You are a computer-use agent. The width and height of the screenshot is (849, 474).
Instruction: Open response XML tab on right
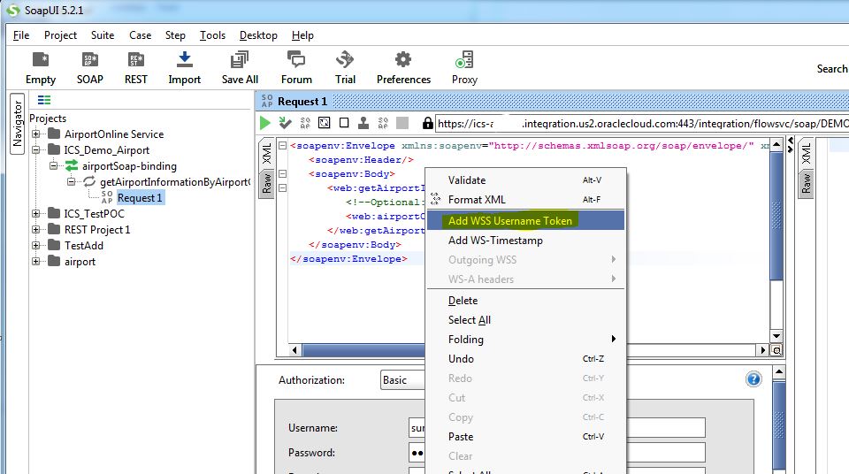click(807, 153)
